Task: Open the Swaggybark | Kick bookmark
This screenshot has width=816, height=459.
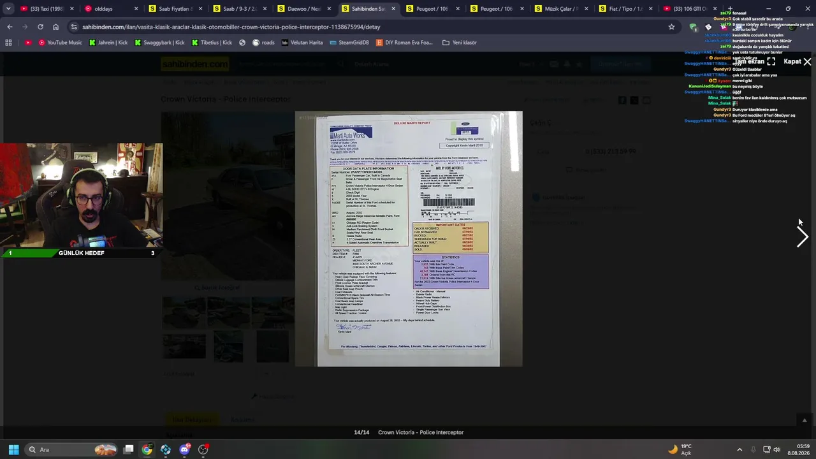Action: pos(159,43)
